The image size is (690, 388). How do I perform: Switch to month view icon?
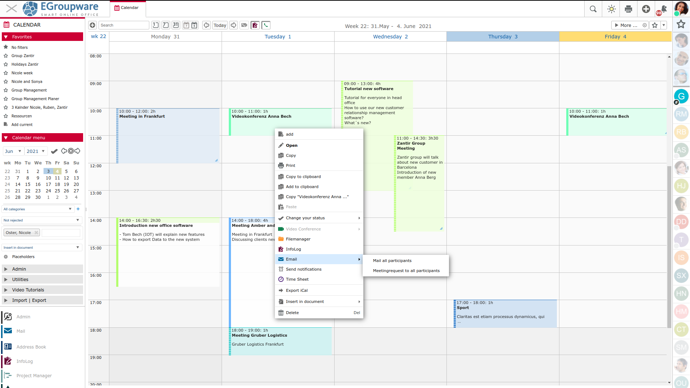tap(176, 25)
